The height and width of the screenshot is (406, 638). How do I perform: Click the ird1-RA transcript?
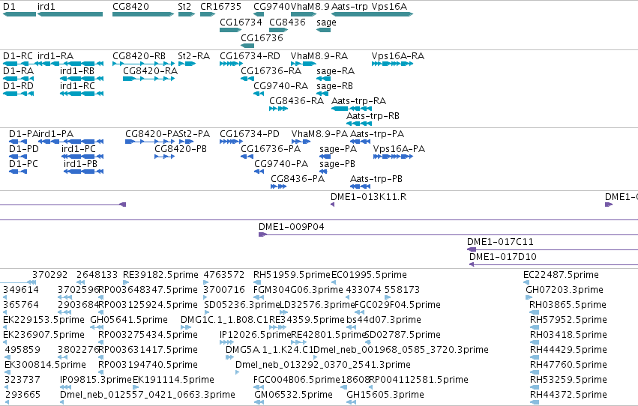pyautogui.click(x=69, y=64)
